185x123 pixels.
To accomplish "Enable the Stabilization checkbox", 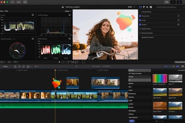I will point(140,29).
